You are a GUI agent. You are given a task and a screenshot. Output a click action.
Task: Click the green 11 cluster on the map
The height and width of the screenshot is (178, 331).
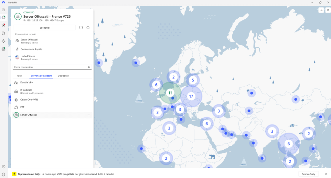170,93
